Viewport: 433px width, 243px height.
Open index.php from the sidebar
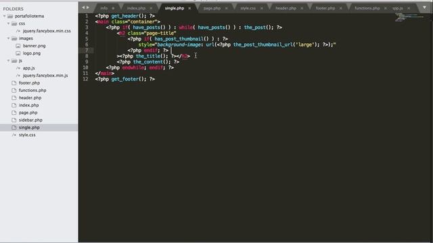click(28, 105)
